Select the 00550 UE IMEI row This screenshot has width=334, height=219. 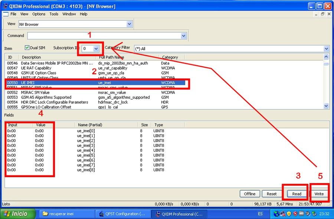point(96,82)
